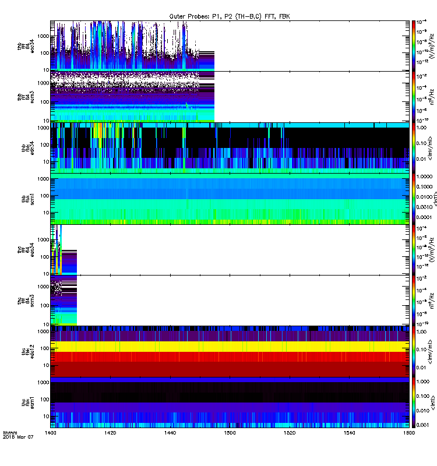Click the 1000 y-axis tick of thb eac34
This screenshot has height=466, width=437.
(43, 36)
